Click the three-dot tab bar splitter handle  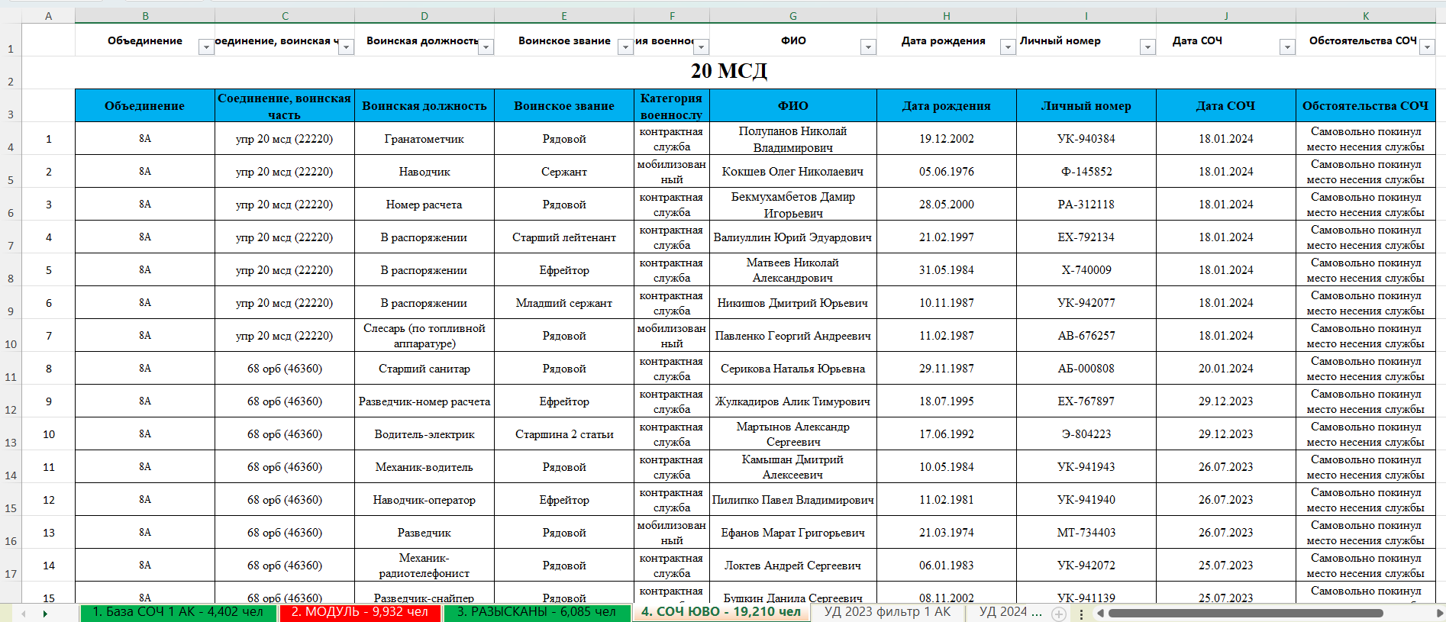click(1081, 614)
